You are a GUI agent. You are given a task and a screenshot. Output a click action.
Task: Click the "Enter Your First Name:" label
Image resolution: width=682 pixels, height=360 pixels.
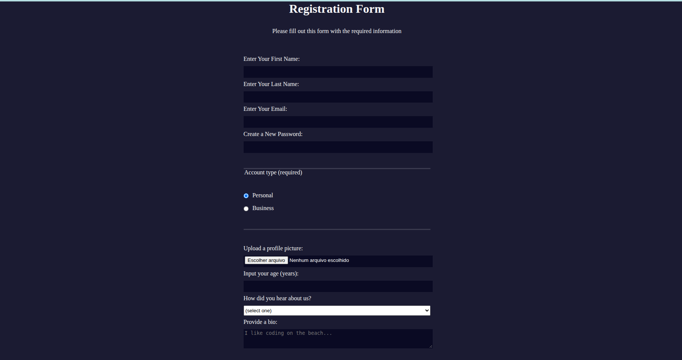[x=272, y=59]
